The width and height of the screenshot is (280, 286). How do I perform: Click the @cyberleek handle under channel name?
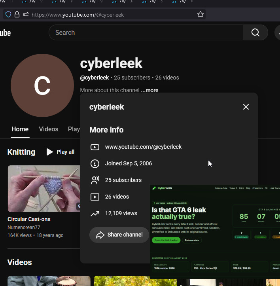[94, 78]
